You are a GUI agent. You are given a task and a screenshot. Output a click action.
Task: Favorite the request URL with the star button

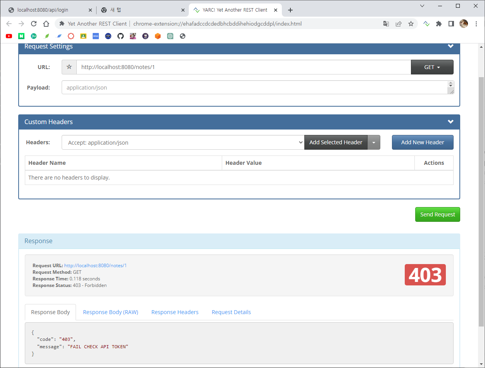pyautogui.click(x=69, y=67)
